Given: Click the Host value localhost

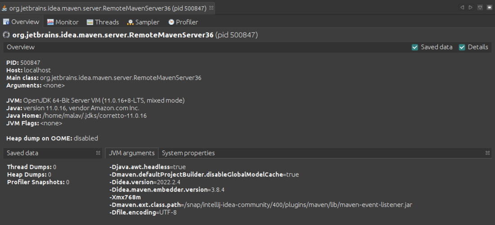Looking at the screenshot, I should coord(37,70).
